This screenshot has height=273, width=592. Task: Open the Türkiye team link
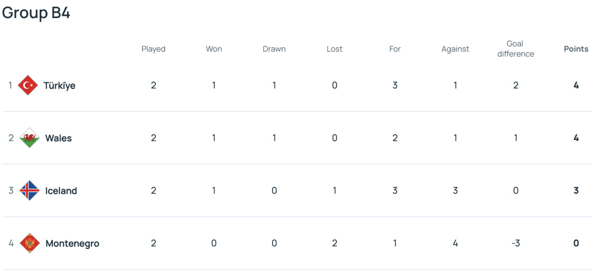59,86
